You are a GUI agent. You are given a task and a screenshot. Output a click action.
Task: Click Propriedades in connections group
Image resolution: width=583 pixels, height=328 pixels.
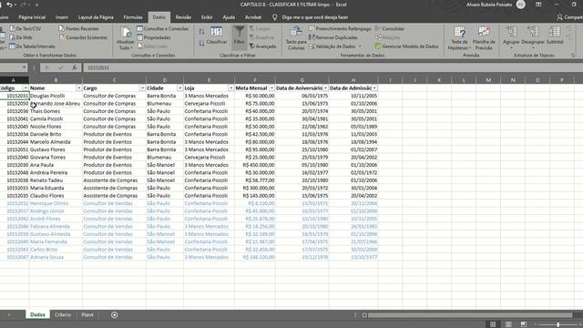tap(154, 37)
